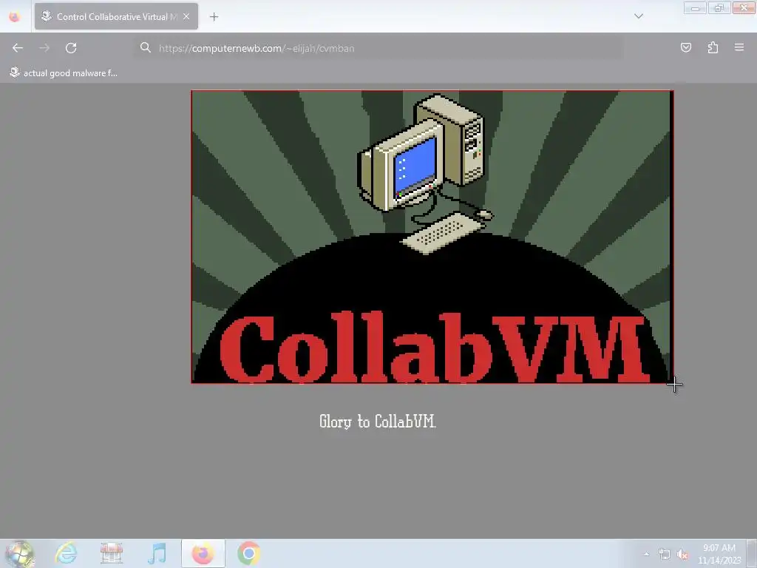Restore down the Firefox window
The height and width of the screenshot is (568, 757).
(719, 7)
